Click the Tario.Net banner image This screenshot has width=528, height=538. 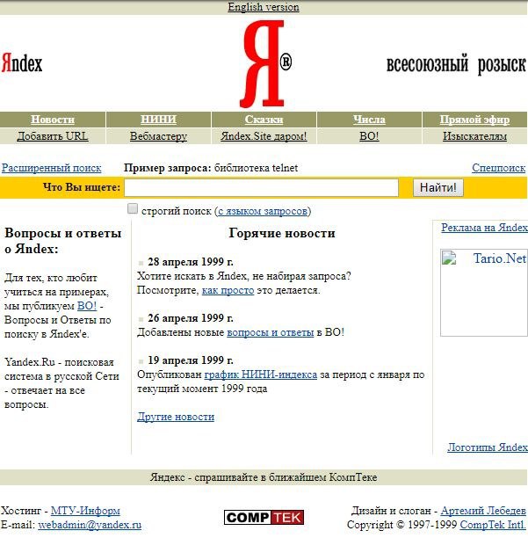tap(483, 290)
